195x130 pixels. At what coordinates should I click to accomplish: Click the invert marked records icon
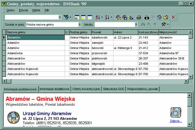pyautogui.click(x=131, y=17)
